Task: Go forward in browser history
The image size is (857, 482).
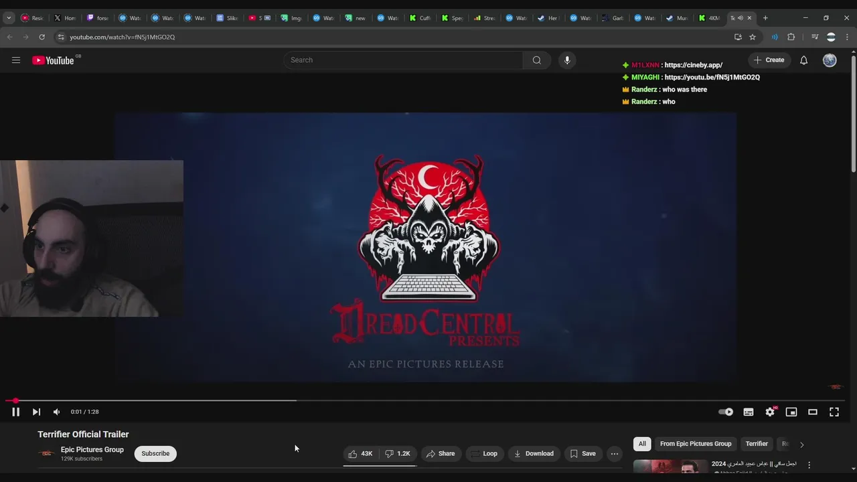Action: point(25,37)
